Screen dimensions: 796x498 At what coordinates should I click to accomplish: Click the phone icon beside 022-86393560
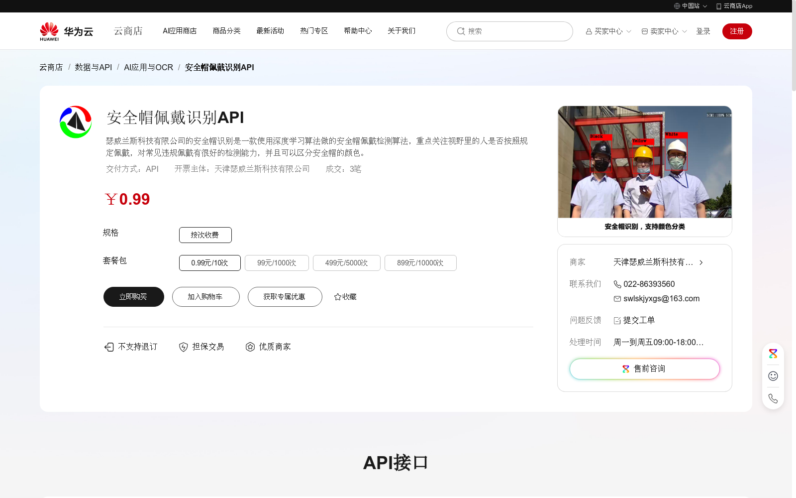(x=617, y=284)
